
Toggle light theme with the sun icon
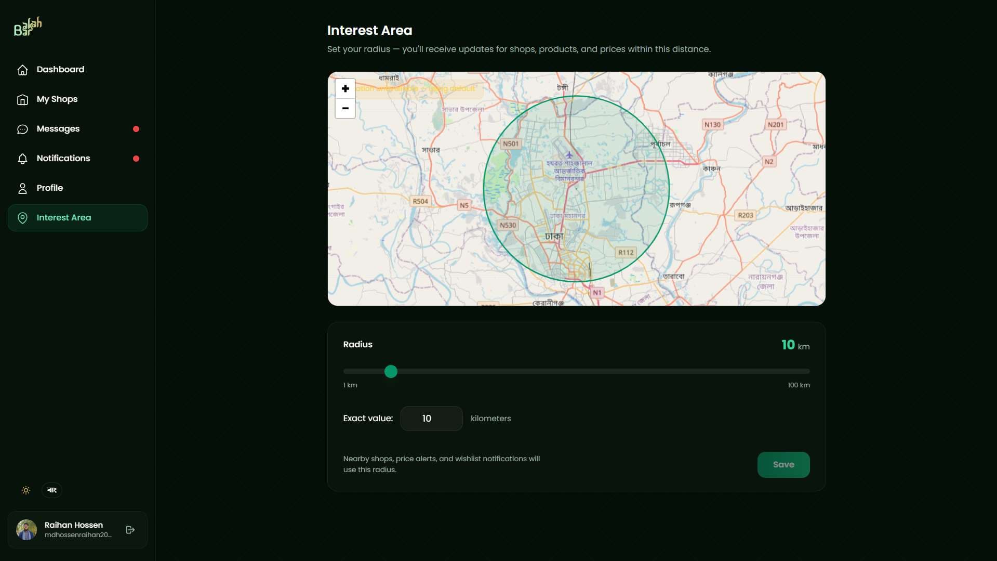click(x=26, y=490)
